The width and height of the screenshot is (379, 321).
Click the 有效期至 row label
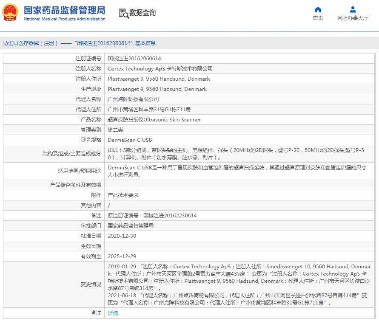tap(91, 256)
